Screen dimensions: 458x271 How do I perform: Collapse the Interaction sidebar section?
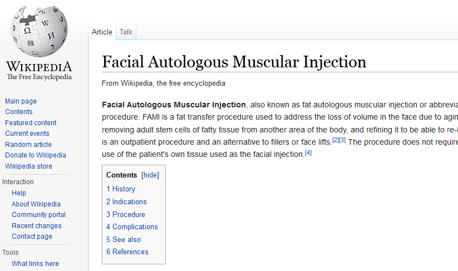click(18, 181)
